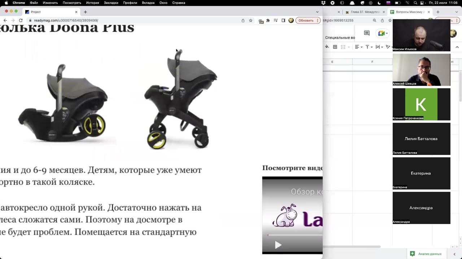Share the Sheets page via toolbar icon
The height and width of the screenshot is (259, 462).
(382, 21)
